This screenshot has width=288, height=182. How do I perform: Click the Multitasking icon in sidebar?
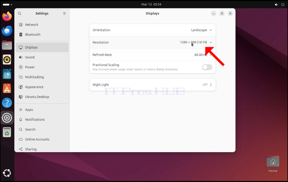(21, 77)
